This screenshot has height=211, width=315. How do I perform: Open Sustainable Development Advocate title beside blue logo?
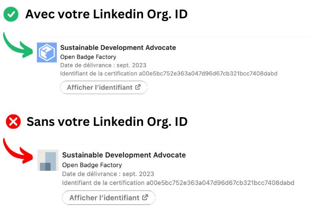[118, 48]
